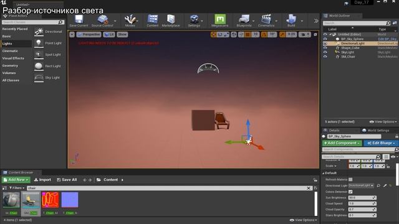Image resolution: width=399 pixels, height=224 pixels.
Task: Open Directional Light actor dropdown
Action: pyautogui.click(x=361, y=185)
